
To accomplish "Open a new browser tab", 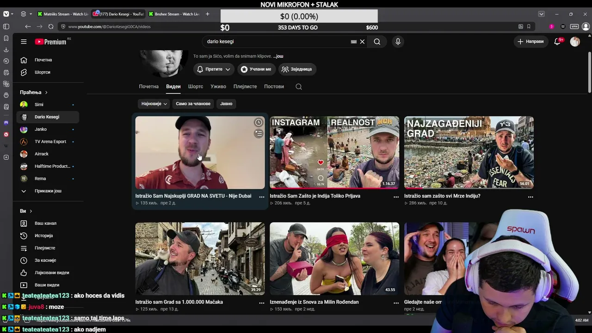I will 207,14.
